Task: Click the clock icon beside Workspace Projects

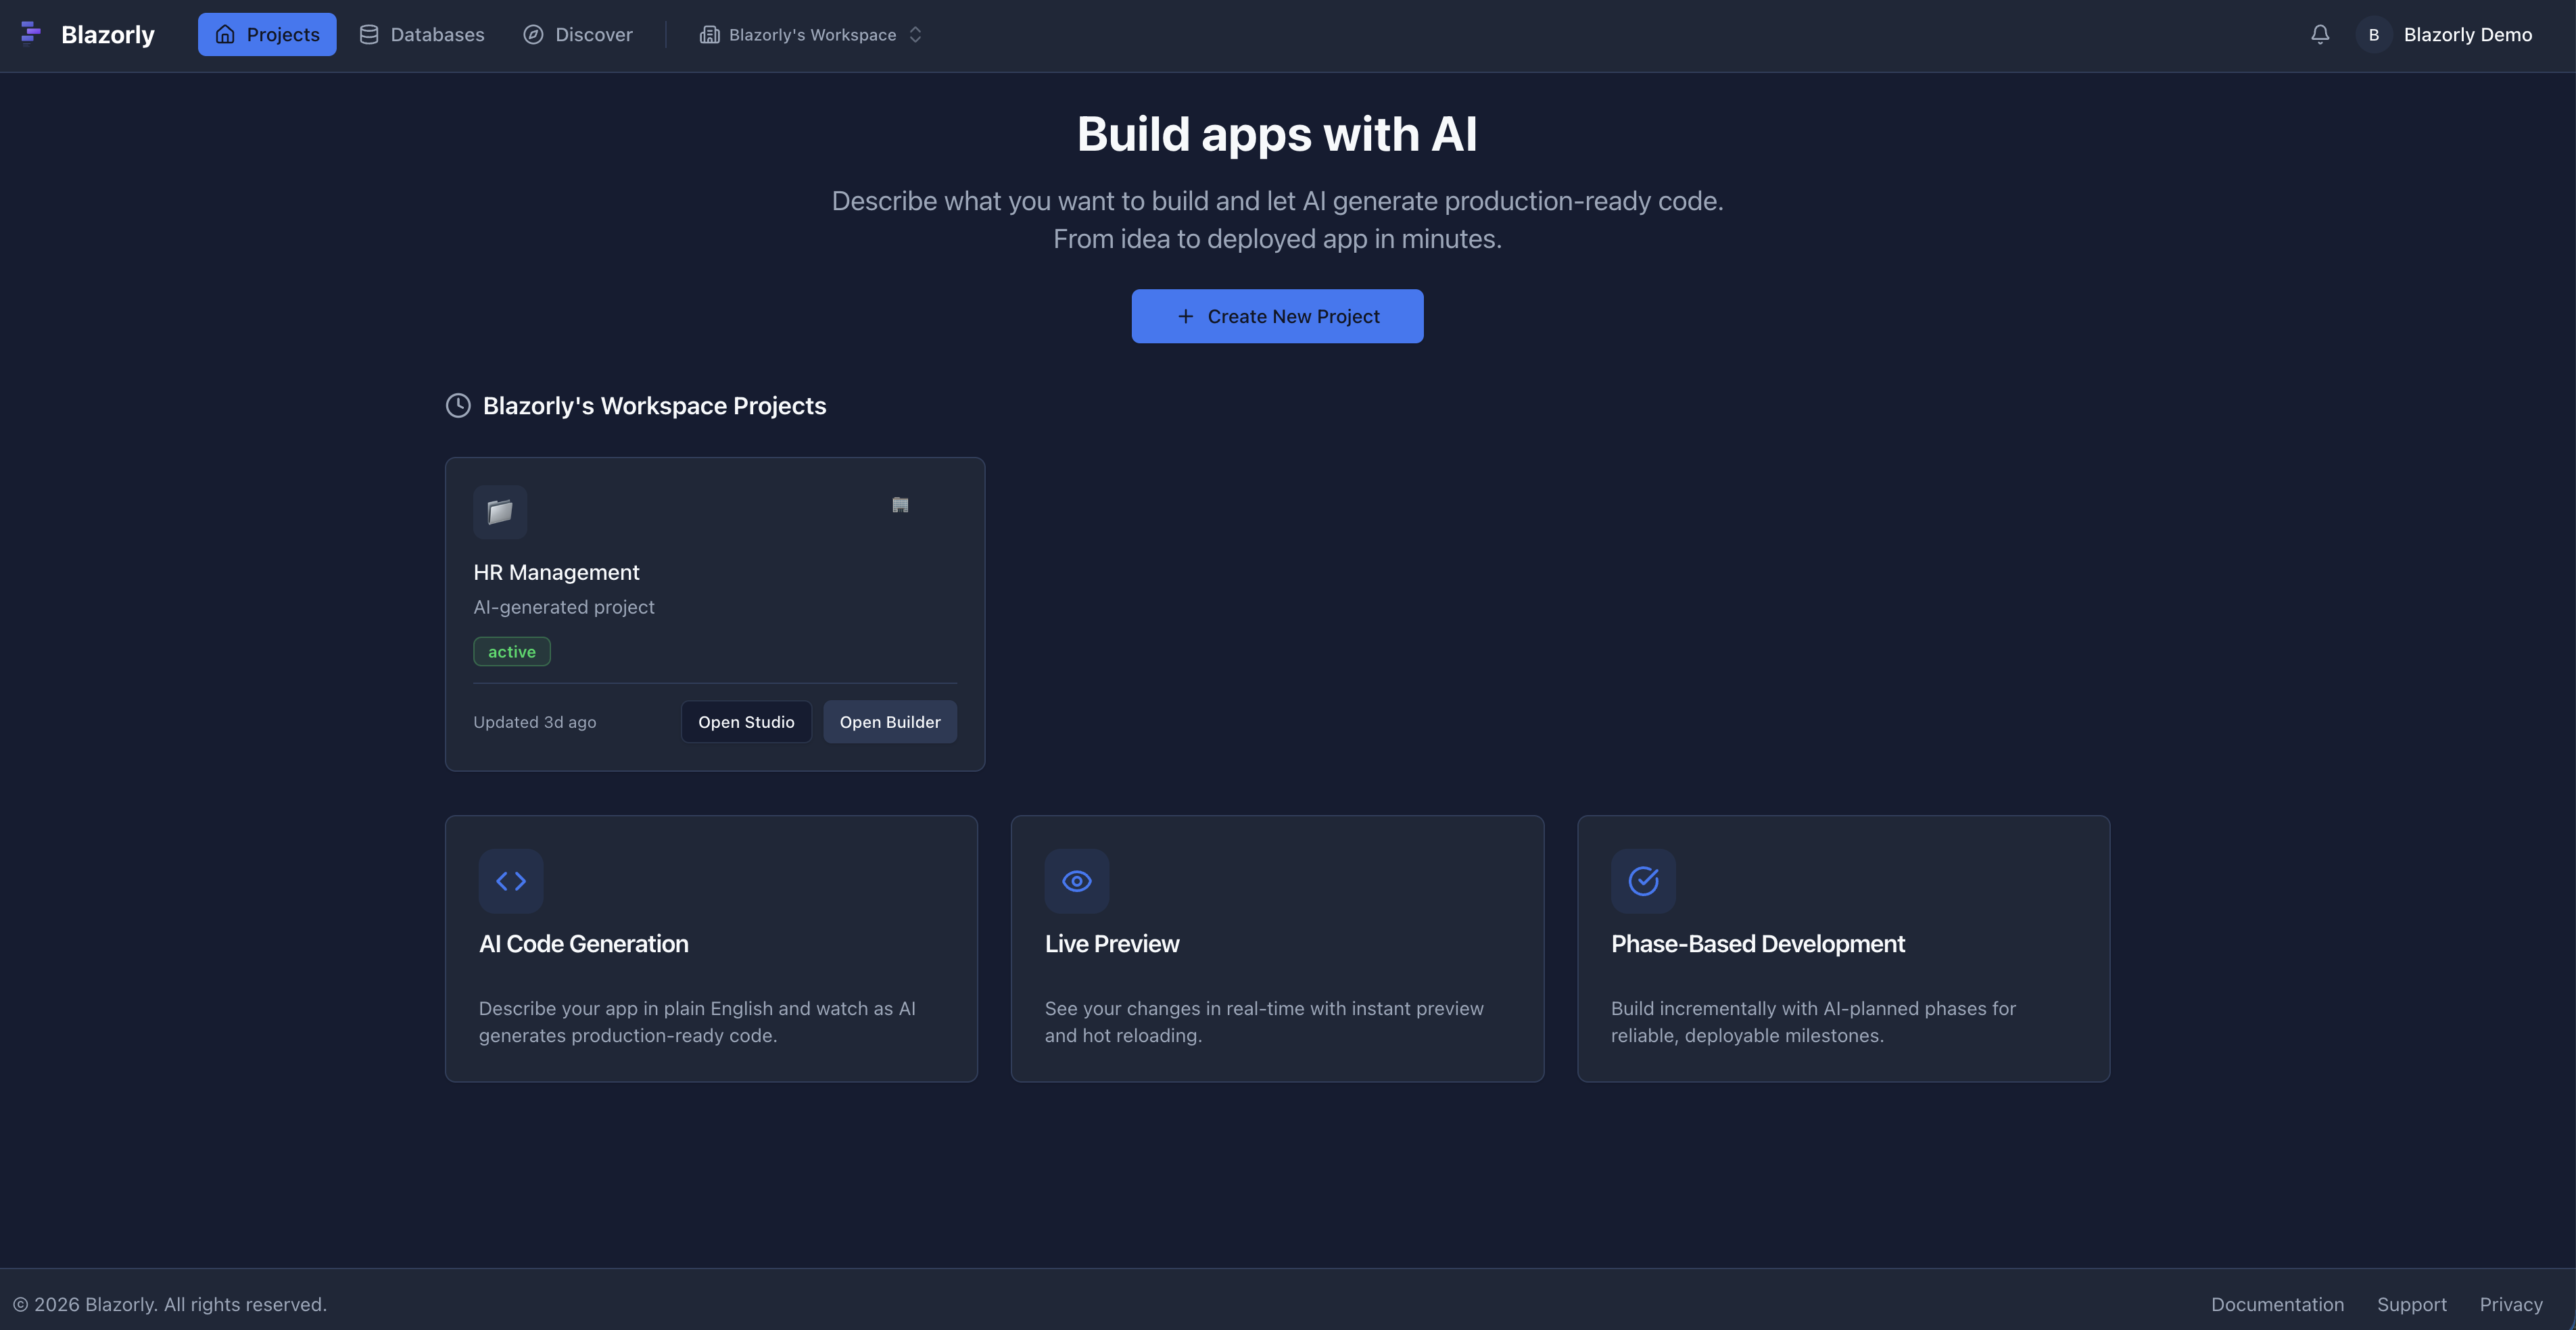Action: tap(458, 405)
